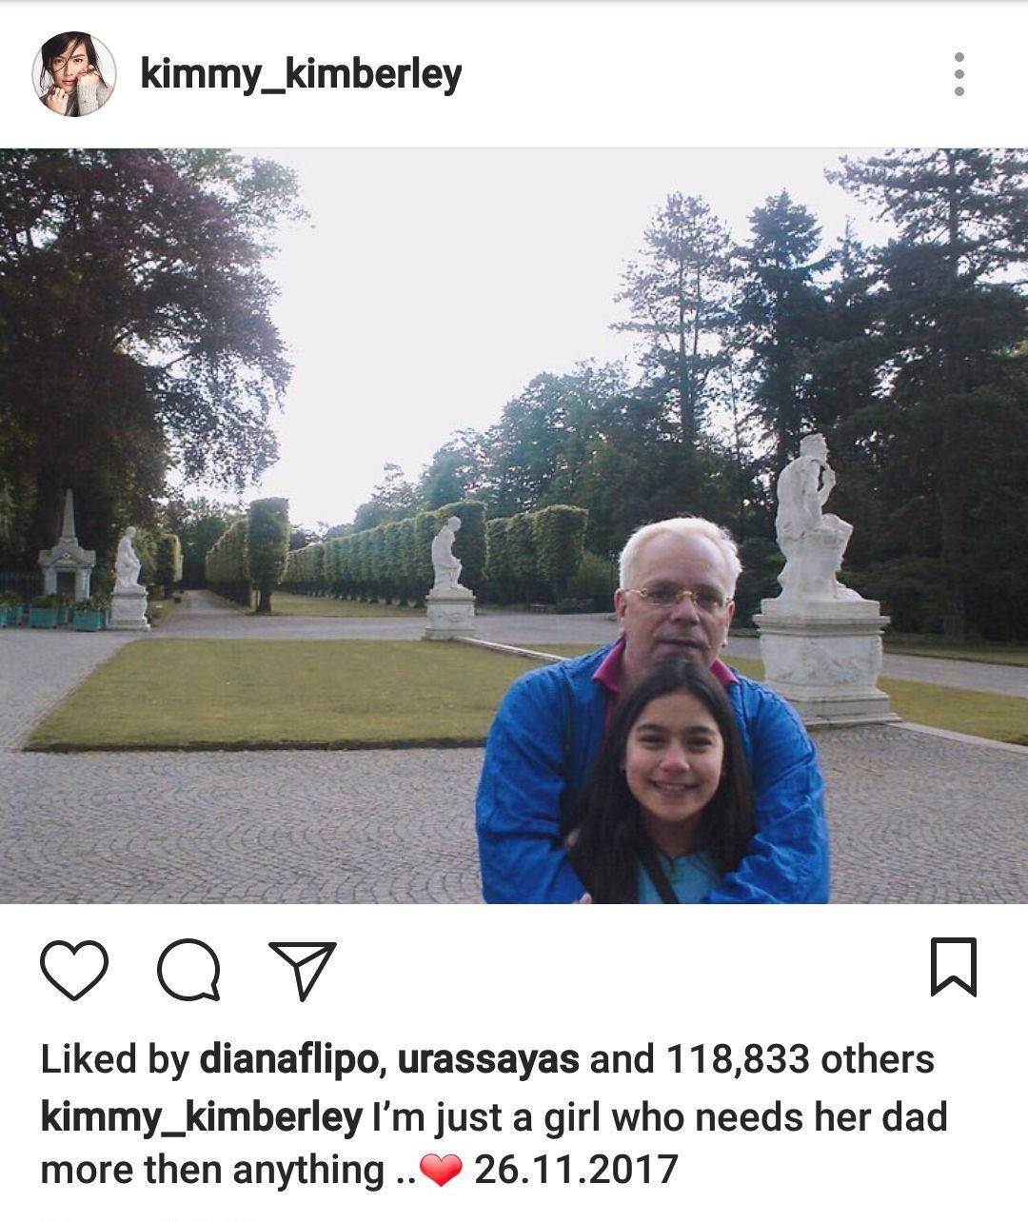Open the three-dot post options menu
1028x1222 pixels.
point(959,73)
